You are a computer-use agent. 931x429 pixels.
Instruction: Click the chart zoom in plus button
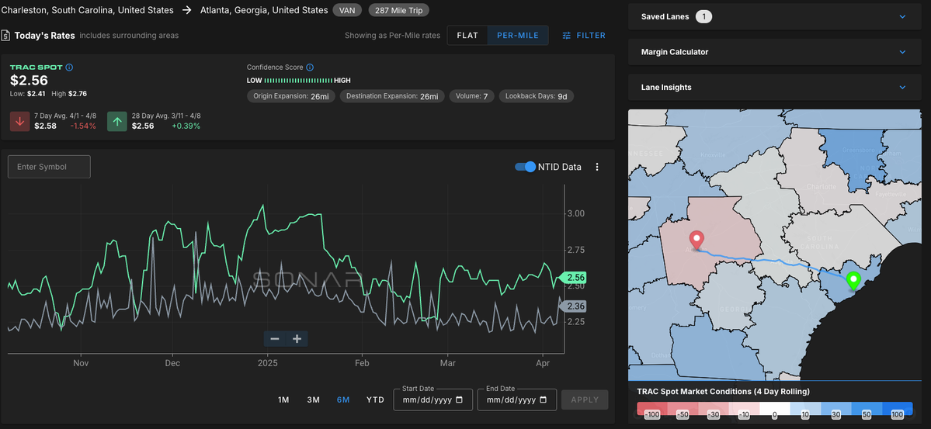297,339
